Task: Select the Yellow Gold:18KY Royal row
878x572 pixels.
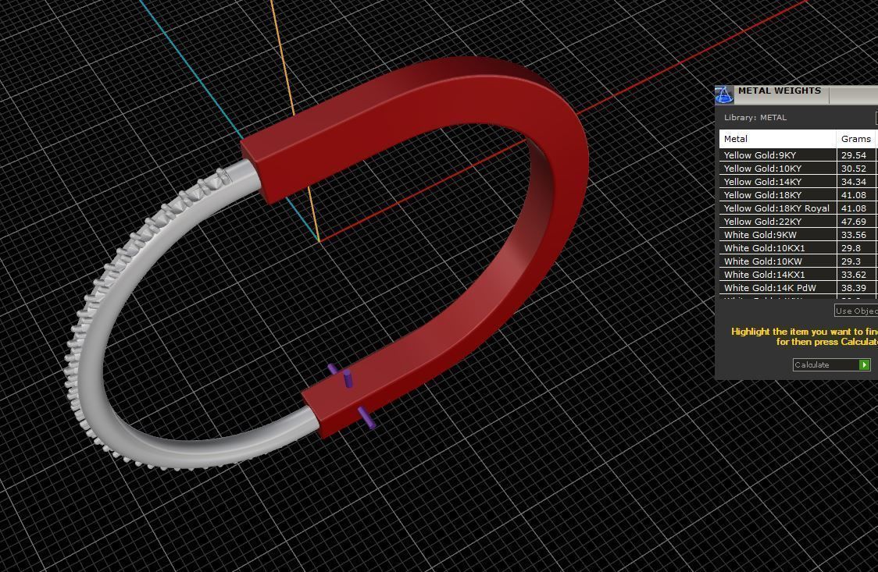Action: (798, 208)
